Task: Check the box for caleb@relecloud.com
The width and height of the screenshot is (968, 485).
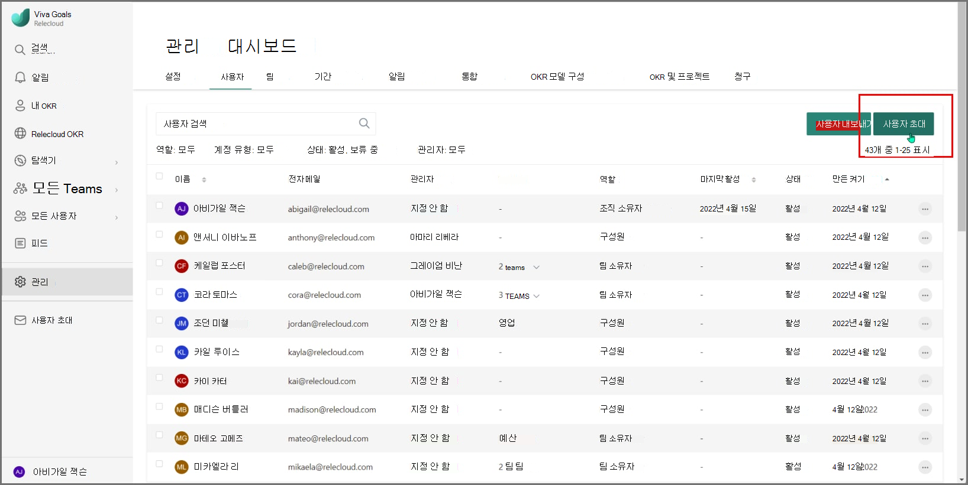Action: [159, 263]
